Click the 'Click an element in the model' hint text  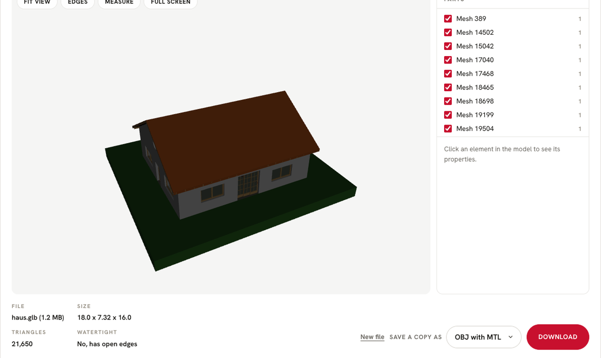(x=502, y=154)
